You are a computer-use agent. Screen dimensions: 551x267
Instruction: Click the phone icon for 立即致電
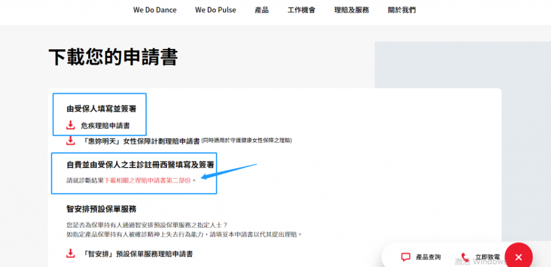tap(465, 257)
